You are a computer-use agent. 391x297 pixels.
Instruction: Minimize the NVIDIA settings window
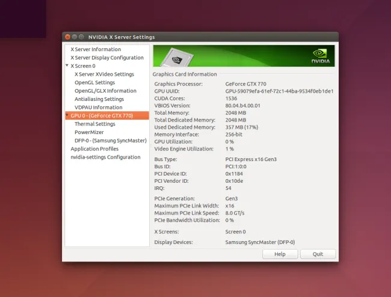pyautogui.click(x=75, y=37)
